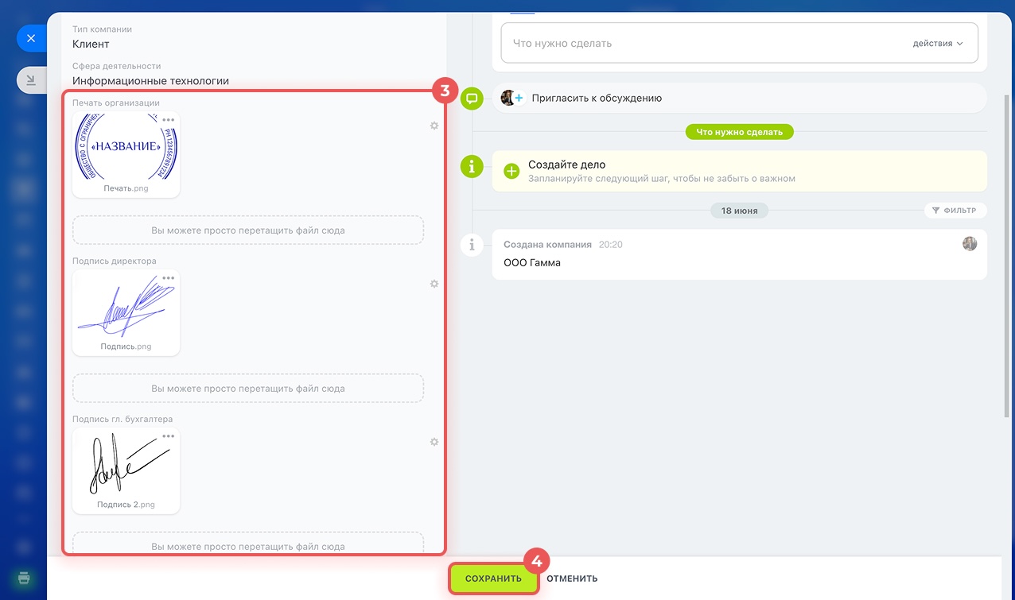Screen dimensions: 1015x600
Task: Click the collapse arrow button below close
Action: click(31, 80)
